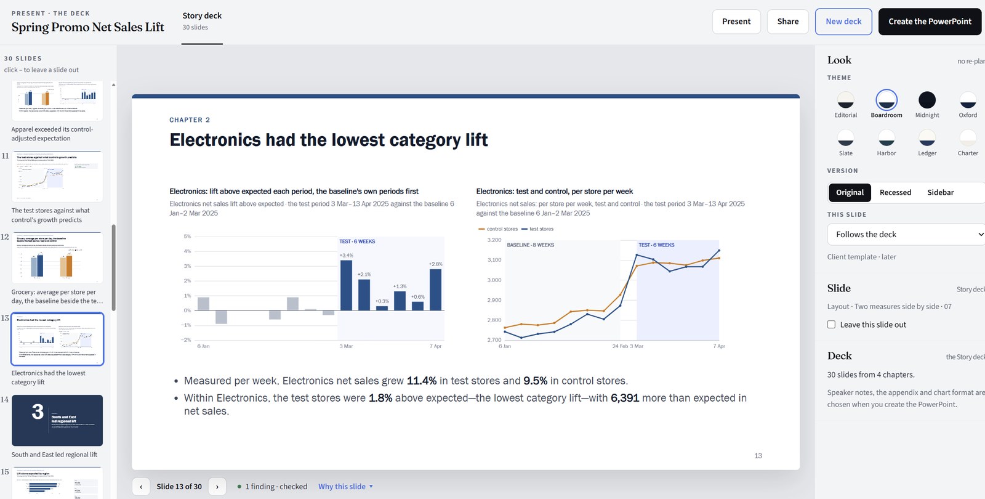
Task: Click the Share button
Action: tap(788, 22)
